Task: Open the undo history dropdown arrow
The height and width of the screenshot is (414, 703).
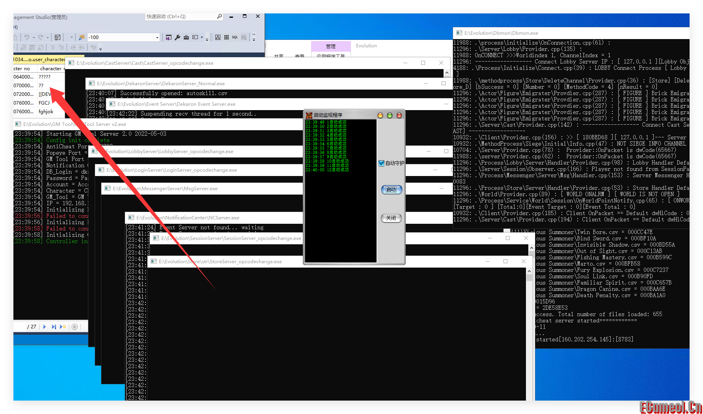Action: (x=33, y=37)
